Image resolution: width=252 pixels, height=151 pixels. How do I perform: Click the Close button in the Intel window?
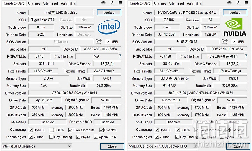click(x=112, y=146)
